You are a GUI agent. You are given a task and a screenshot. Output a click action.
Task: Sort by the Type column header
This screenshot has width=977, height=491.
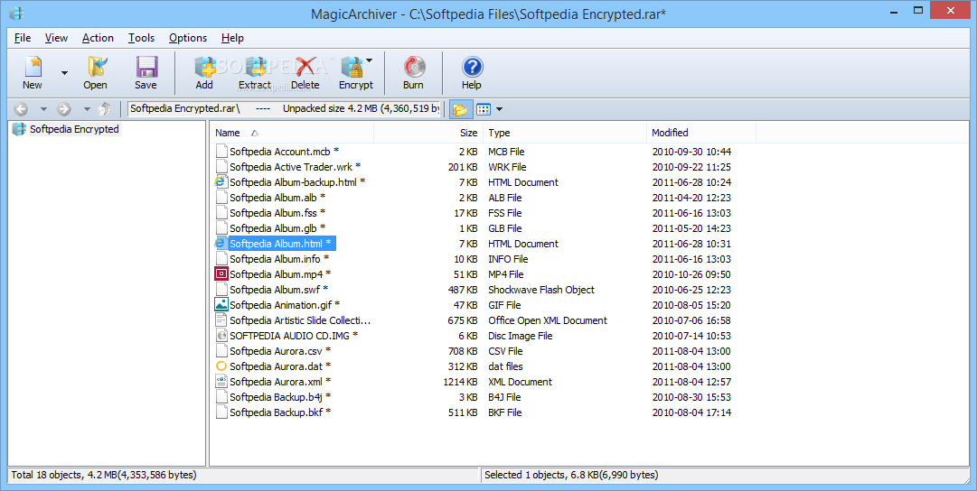(x=565, y=133)
